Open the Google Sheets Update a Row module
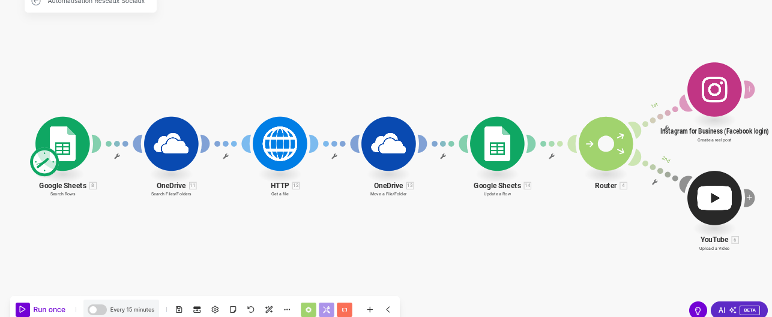 click(497, 144)
